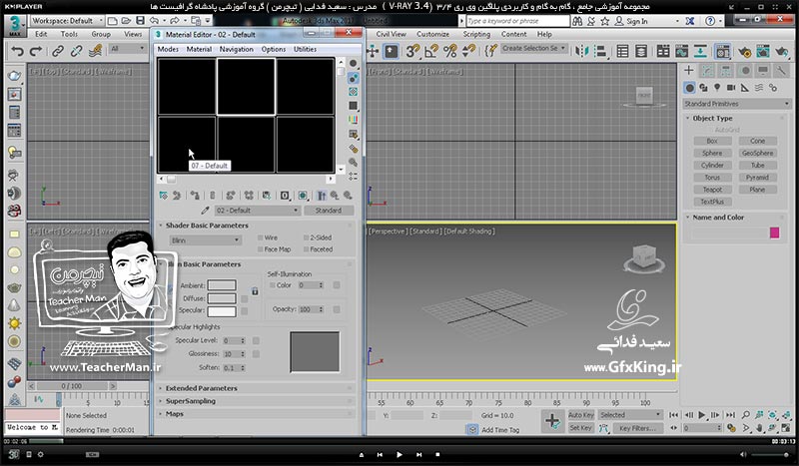Click the Key Filters button
Viewport: 799px width, 466px height.
pyautogui.click(x=637, y=428)
